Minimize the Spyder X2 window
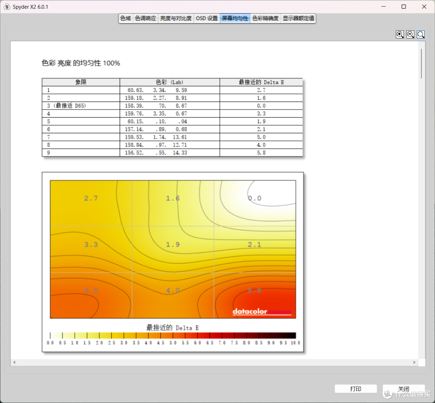This screenshot has height=403, width=435. pos(383,7)
